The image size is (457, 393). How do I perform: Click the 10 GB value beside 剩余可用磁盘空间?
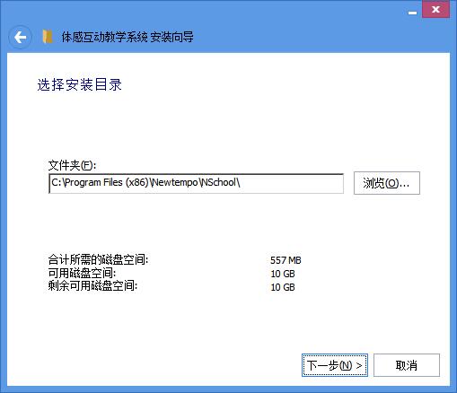(x=283, y=287)
